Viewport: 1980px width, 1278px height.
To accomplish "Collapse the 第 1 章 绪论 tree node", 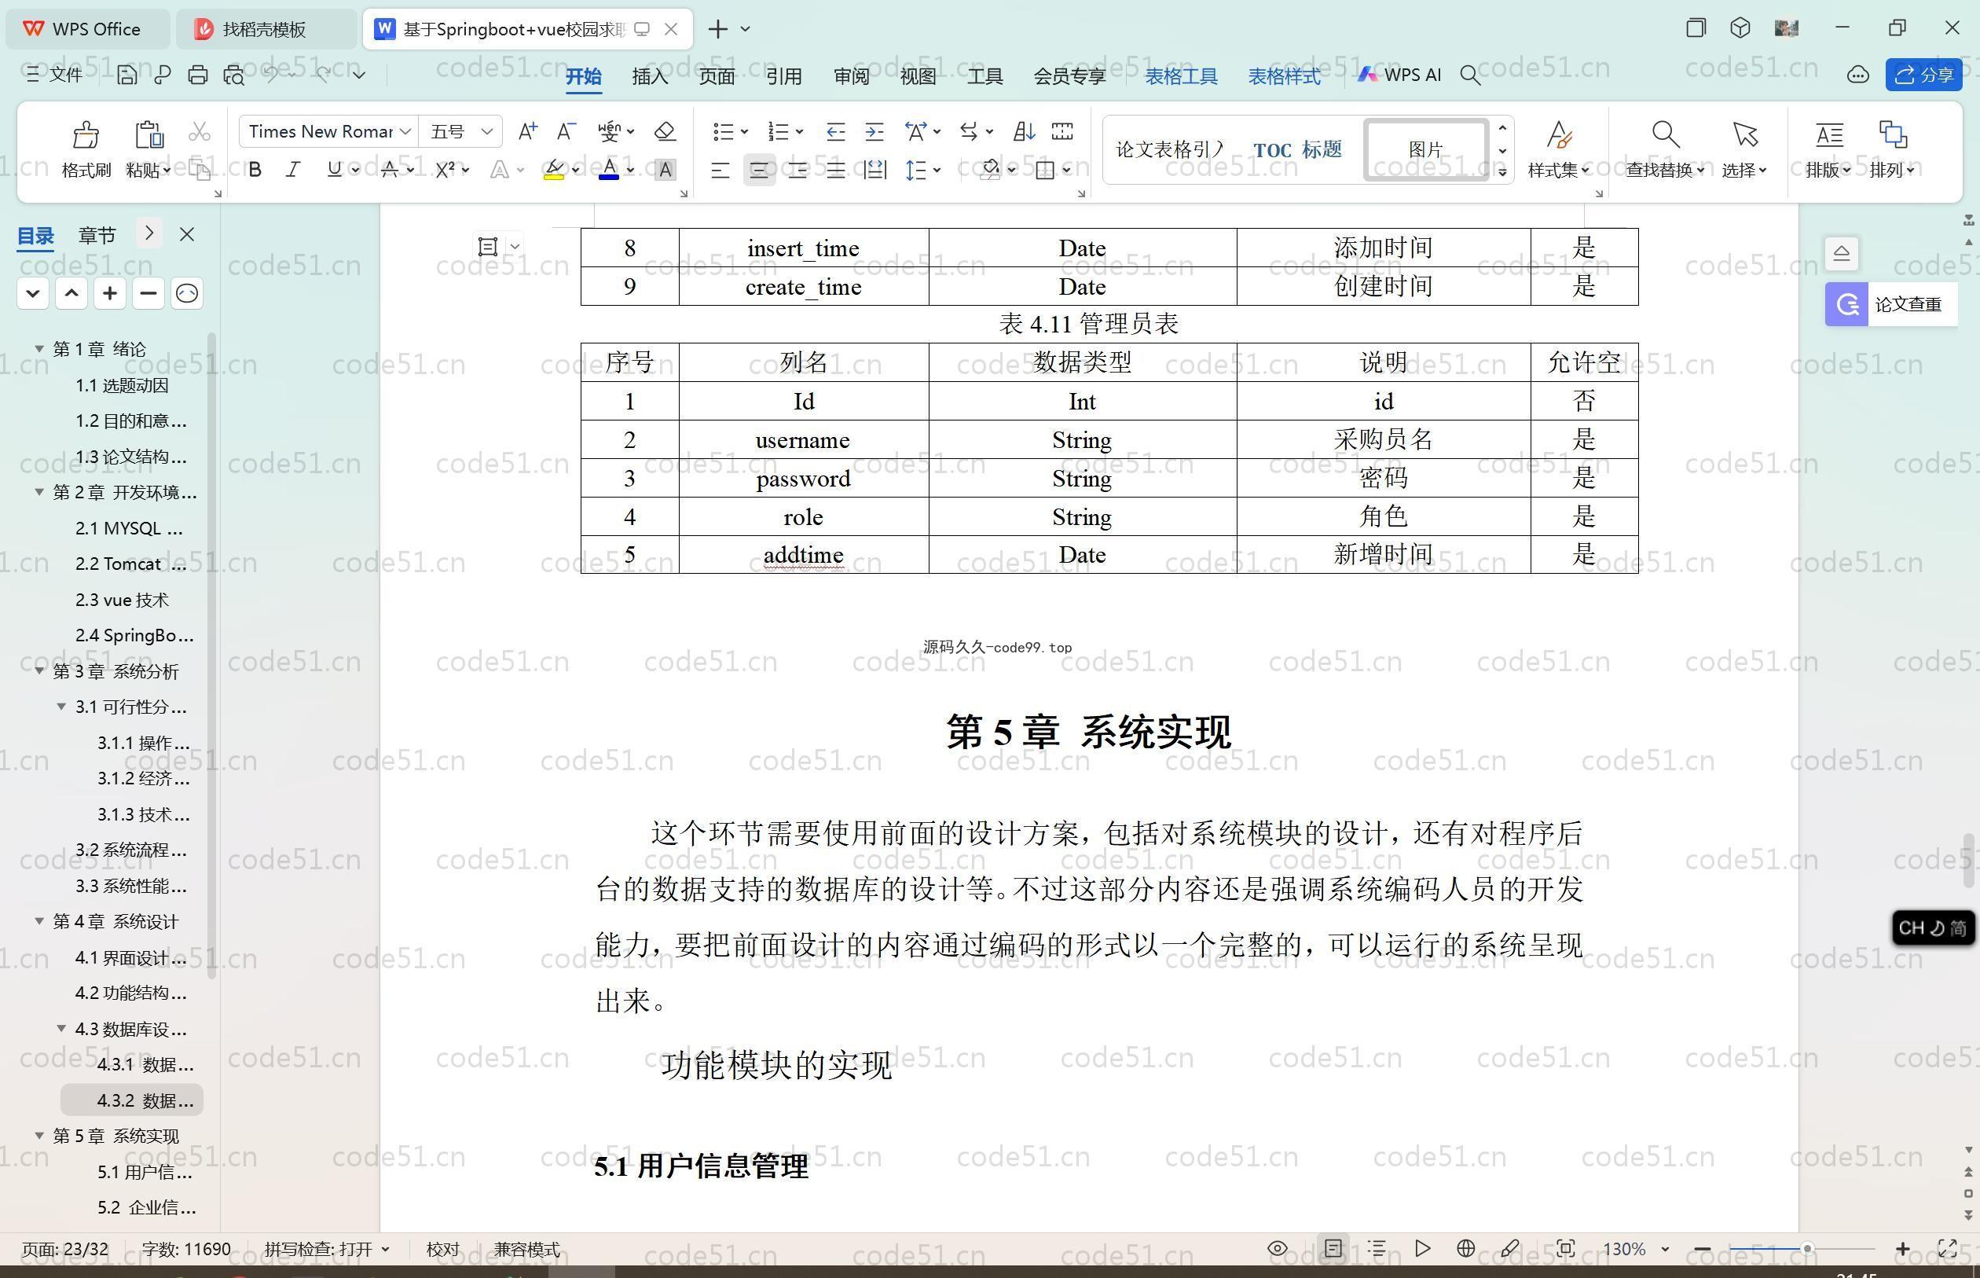I will click(x=39, y=348).
